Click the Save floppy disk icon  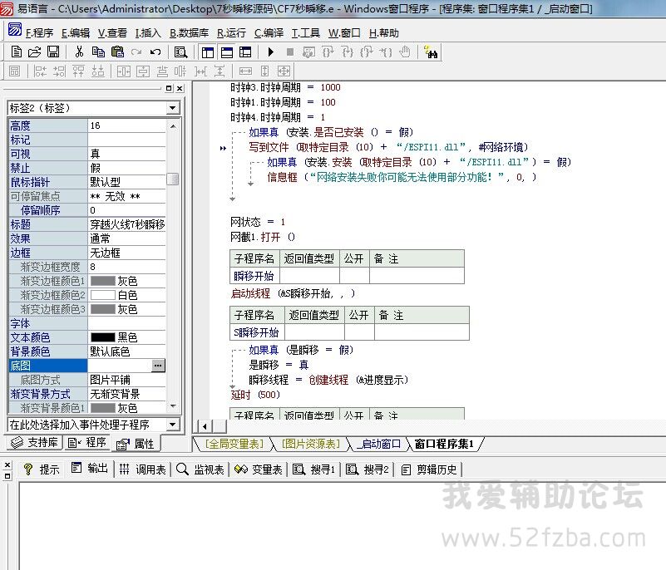pos(53,52)
